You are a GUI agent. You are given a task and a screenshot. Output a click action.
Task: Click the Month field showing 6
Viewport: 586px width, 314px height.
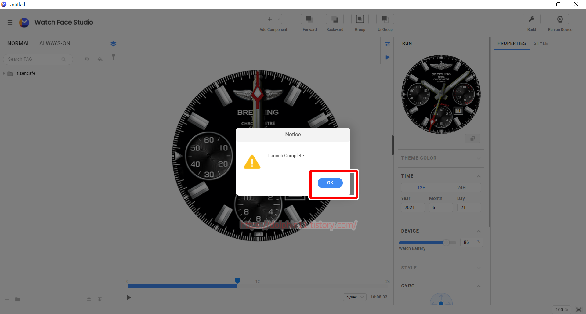pos(441,208)
